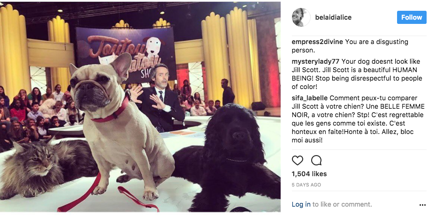Open comments with the speech bubble icon
Screen dimensions: 436x216
(316, 160)
